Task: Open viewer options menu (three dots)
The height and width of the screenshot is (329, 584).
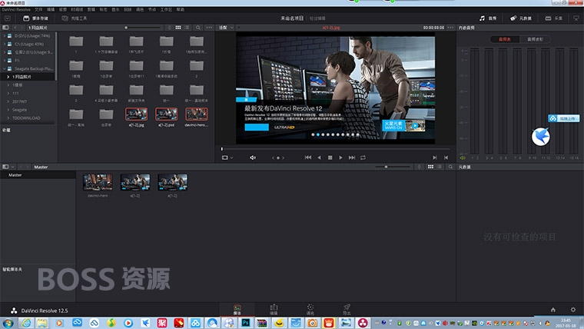Action: point(450,28)
